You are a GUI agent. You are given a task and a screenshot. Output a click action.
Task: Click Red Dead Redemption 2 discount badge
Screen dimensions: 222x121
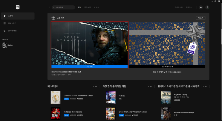66,115
